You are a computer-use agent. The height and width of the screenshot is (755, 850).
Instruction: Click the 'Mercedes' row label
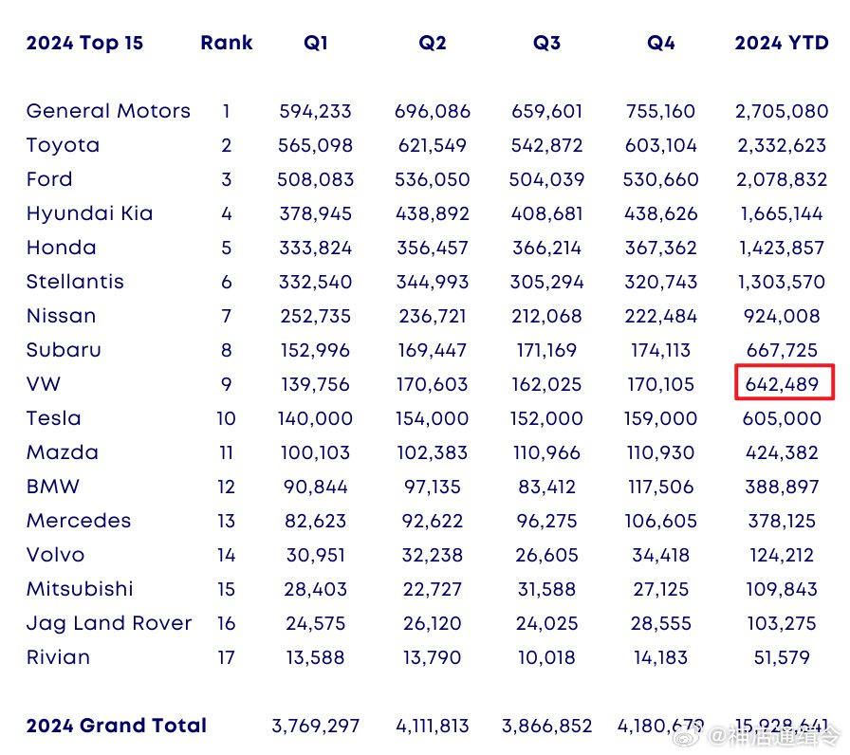[79, 521]
